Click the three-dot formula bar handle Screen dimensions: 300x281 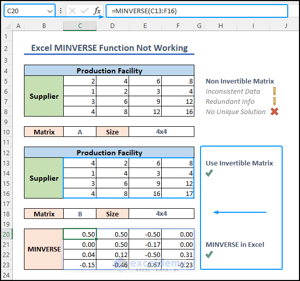tap(61, 11)
